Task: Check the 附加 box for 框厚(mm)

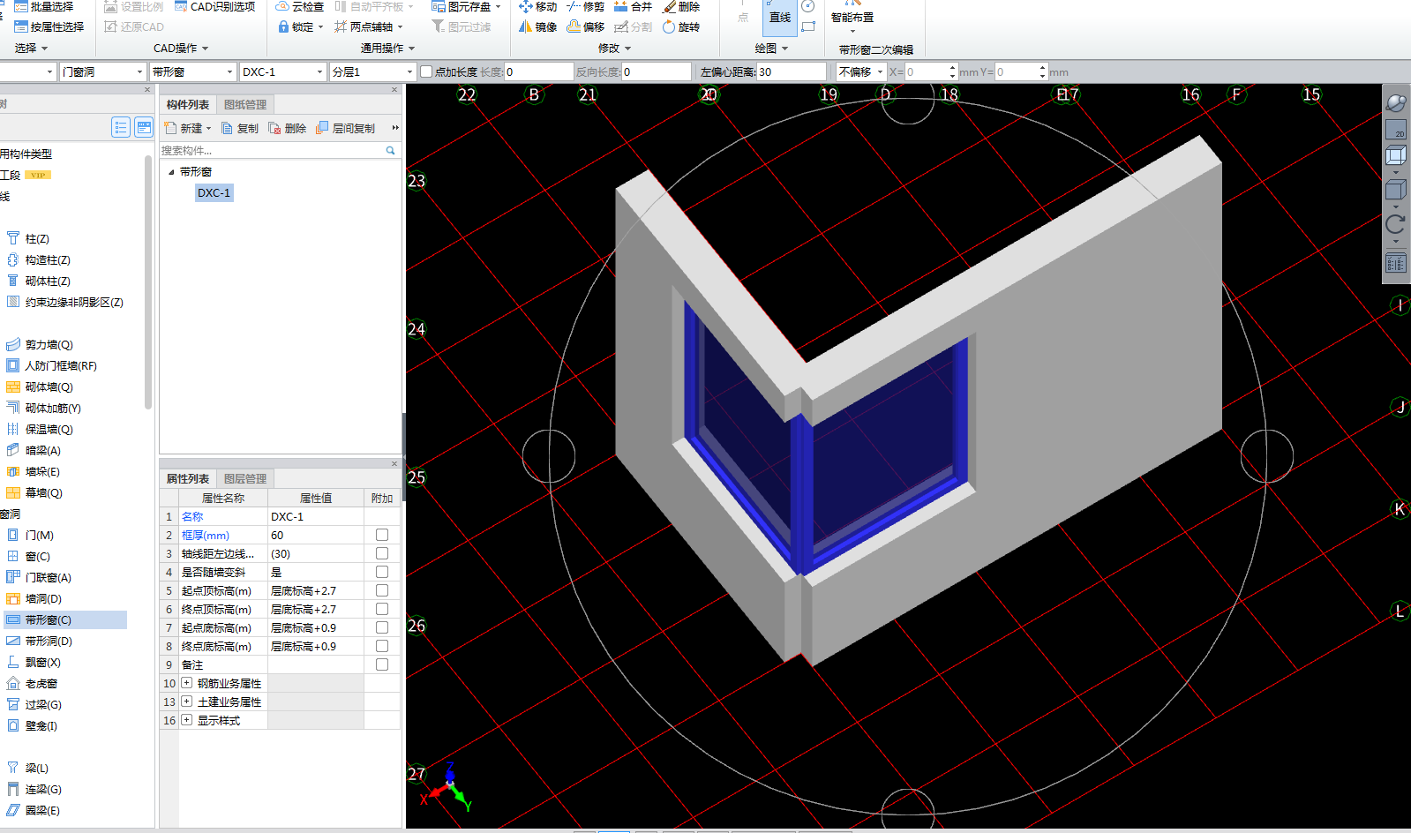Action: pos(382,535)
